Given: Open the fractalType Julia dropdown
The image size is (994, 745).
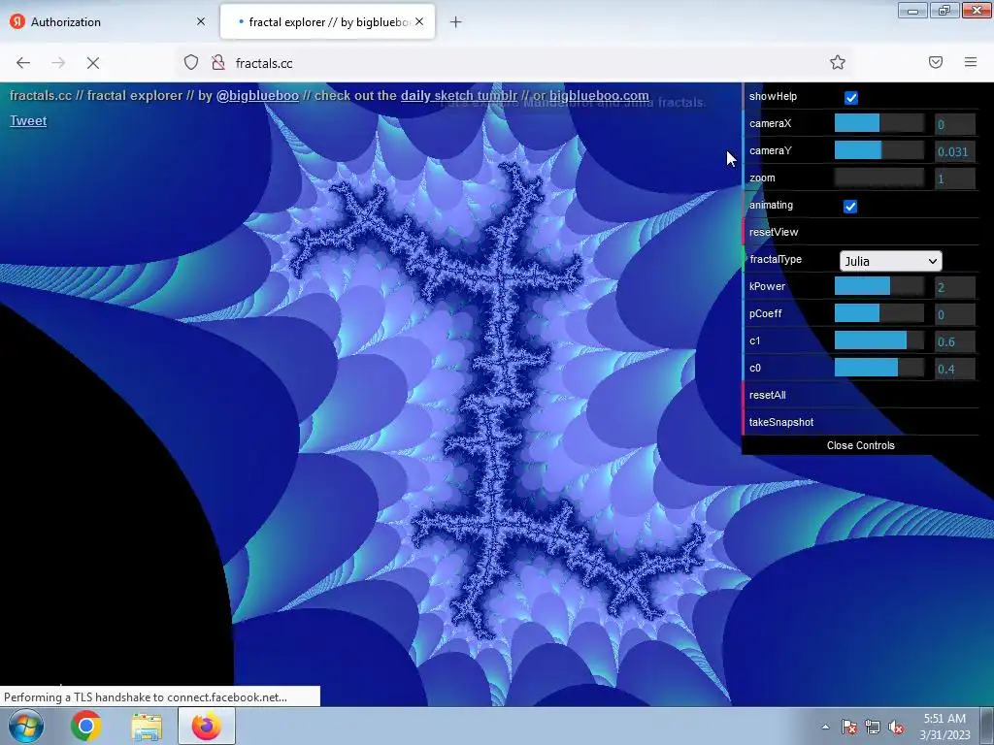Looking at the screenshot, I should pos(891,261).
